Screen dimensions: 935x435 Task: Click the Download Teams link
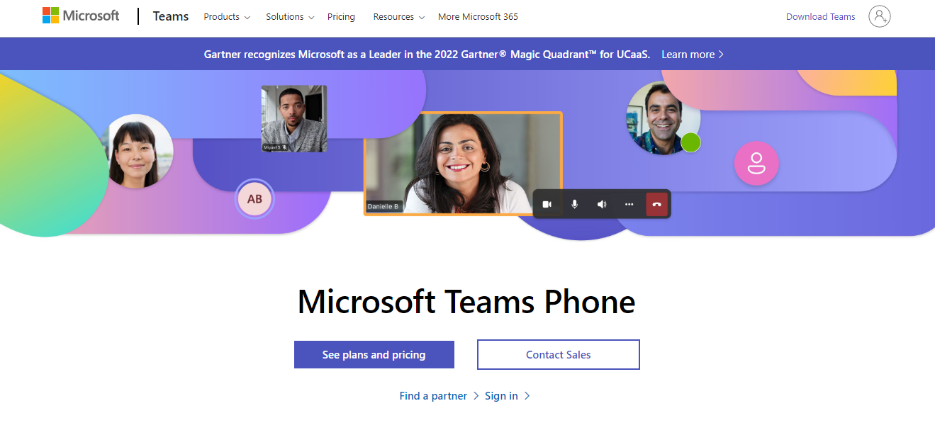point(820,16)
